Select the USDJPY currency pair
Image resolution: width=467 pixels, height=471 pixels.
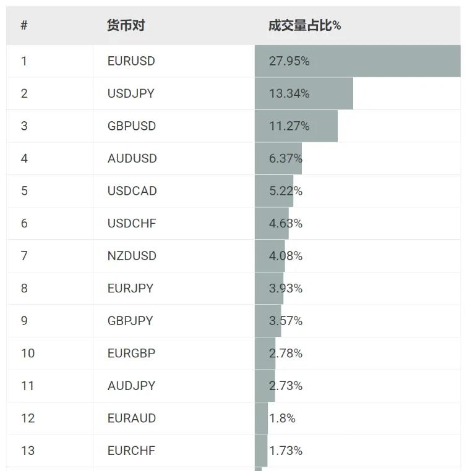click(131, 93)
